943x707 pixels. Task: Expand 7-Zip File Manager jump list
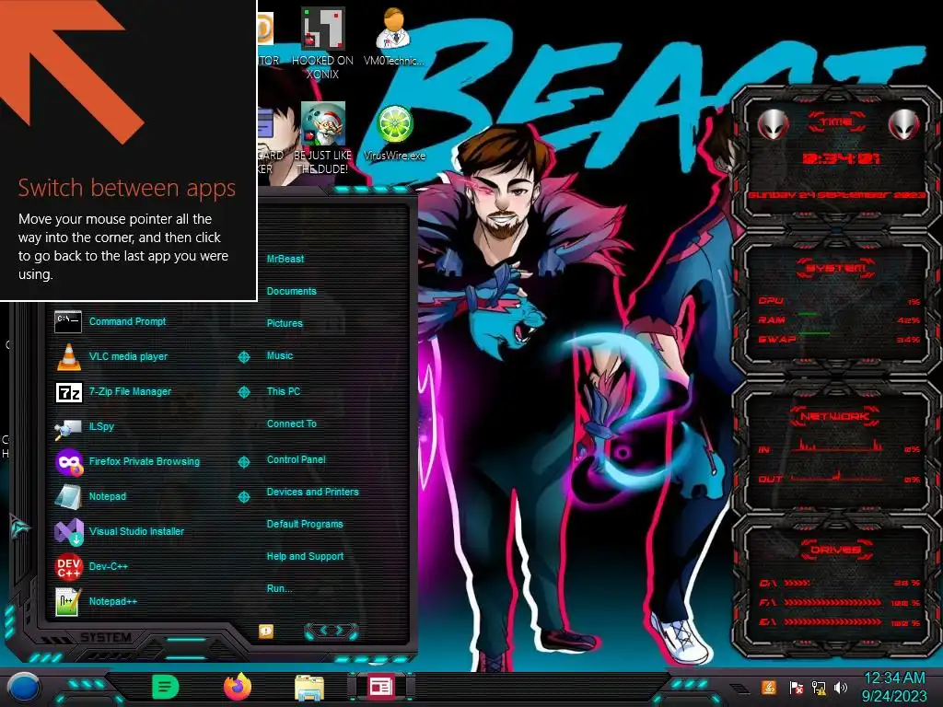click(x=243, y=392)
